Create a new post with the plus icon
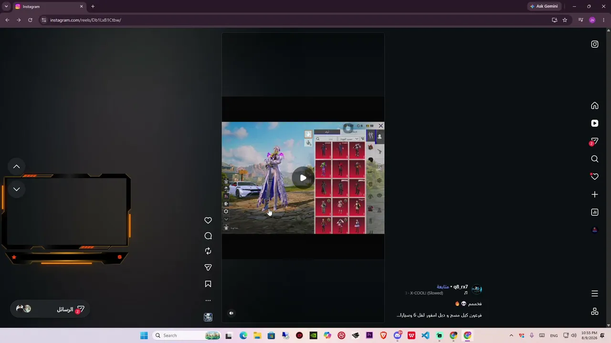Viewport: 611px width, 343px height. click(595, 194)
